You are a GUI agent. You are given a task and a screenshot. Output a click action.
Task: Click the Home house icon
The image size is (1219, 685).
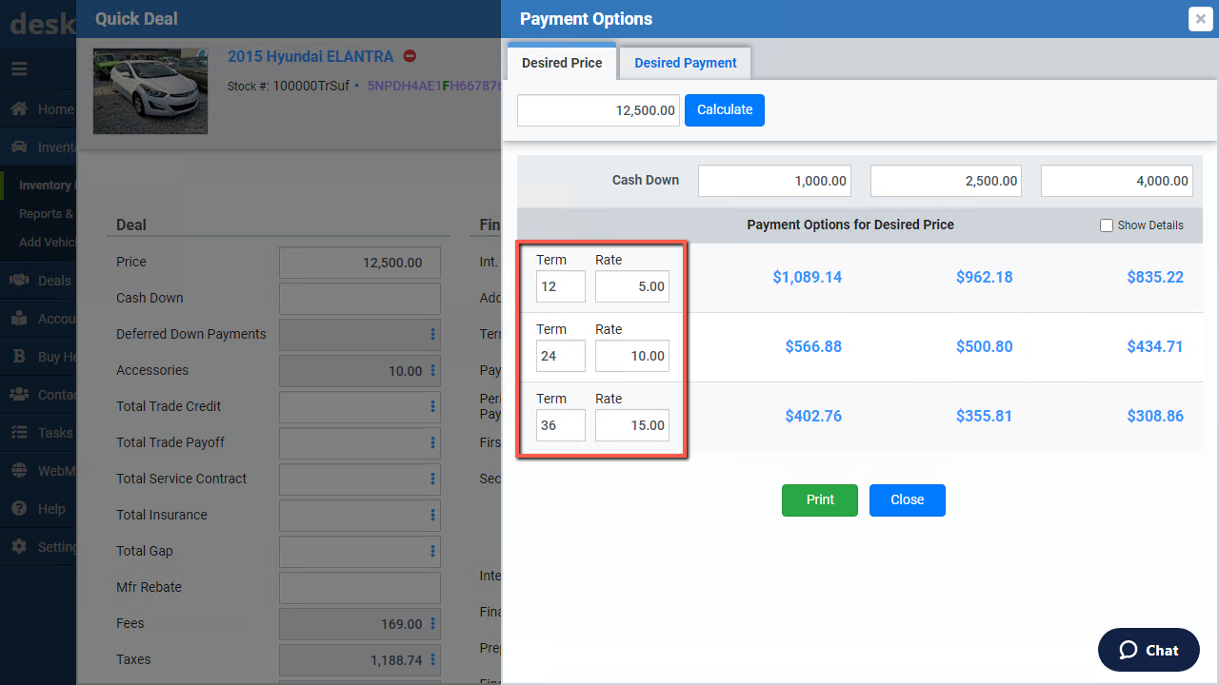tap(19, 109)
